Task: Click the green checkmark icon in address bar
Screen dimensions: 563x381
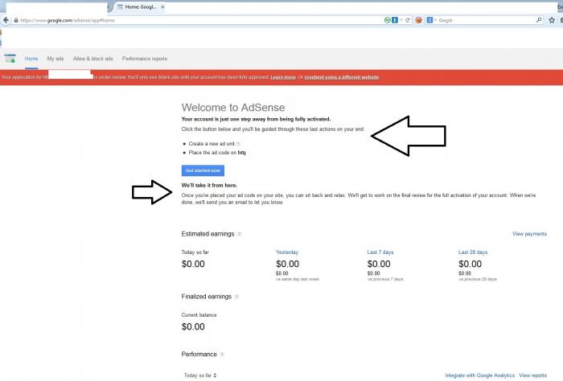Action: coord(387,20)
